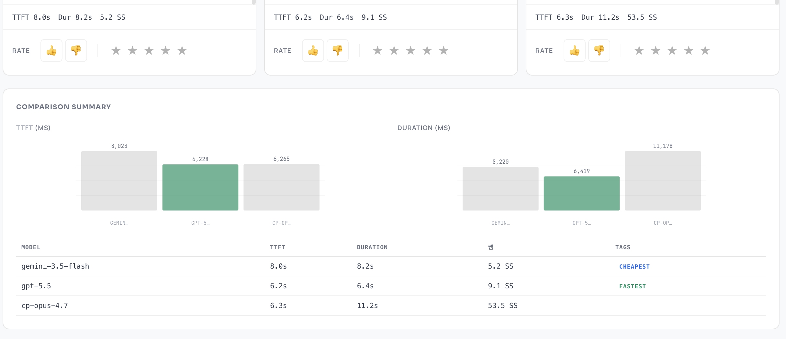This screenshot has width=786, height=339.
Task: Give a thumbs up on the TTFT 8.0s card
Action: [x=51, y=50]
